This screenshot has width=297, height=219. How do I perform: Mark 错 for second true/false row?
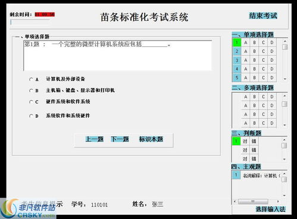tap(254, 150)
